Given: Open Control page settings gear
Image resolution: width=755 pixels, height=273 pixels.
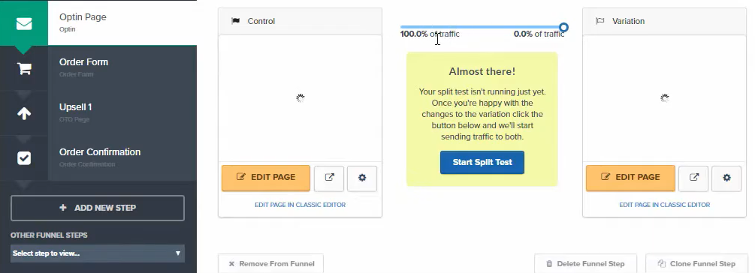Looking at the screenshot, I should [x=362, y=178].
